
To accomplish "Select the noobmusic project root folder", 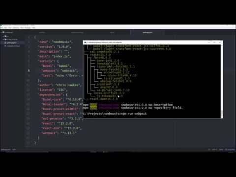I will click(9, 32).
